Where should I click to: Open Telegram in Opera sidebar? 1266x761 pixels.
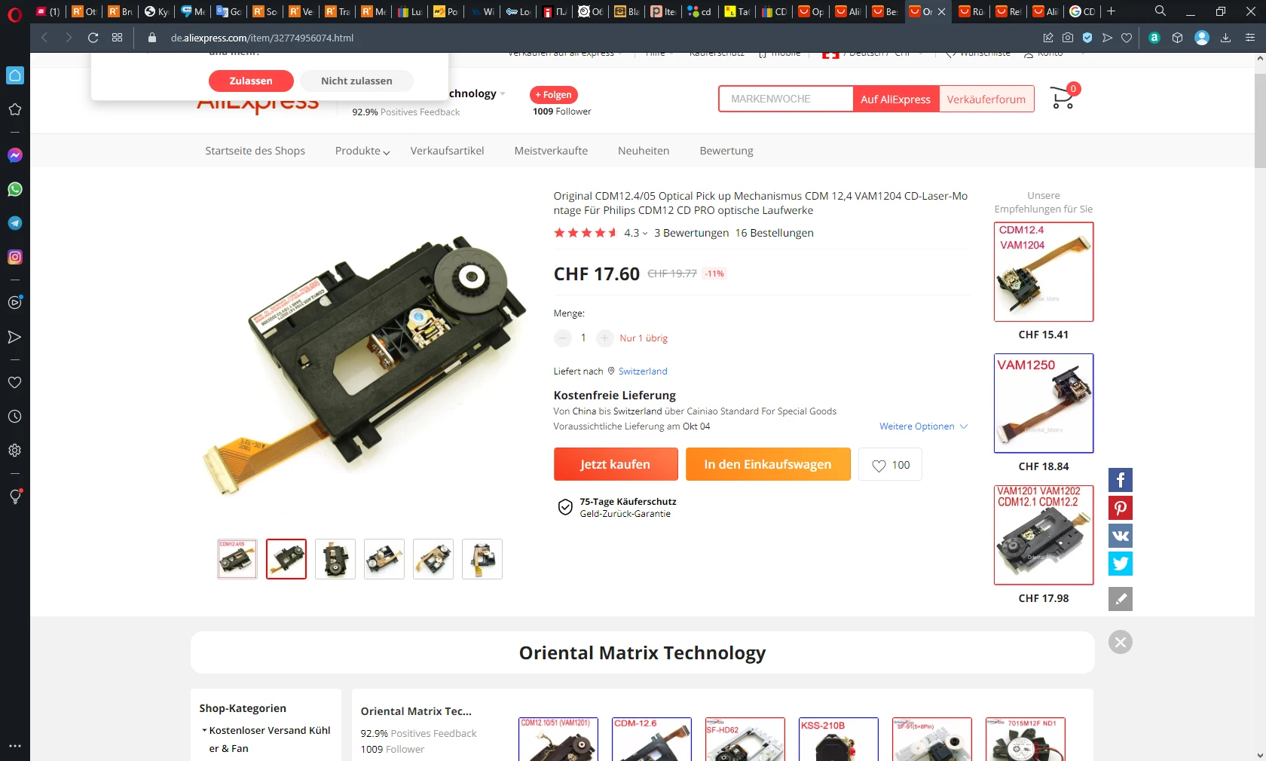[14, 223]
